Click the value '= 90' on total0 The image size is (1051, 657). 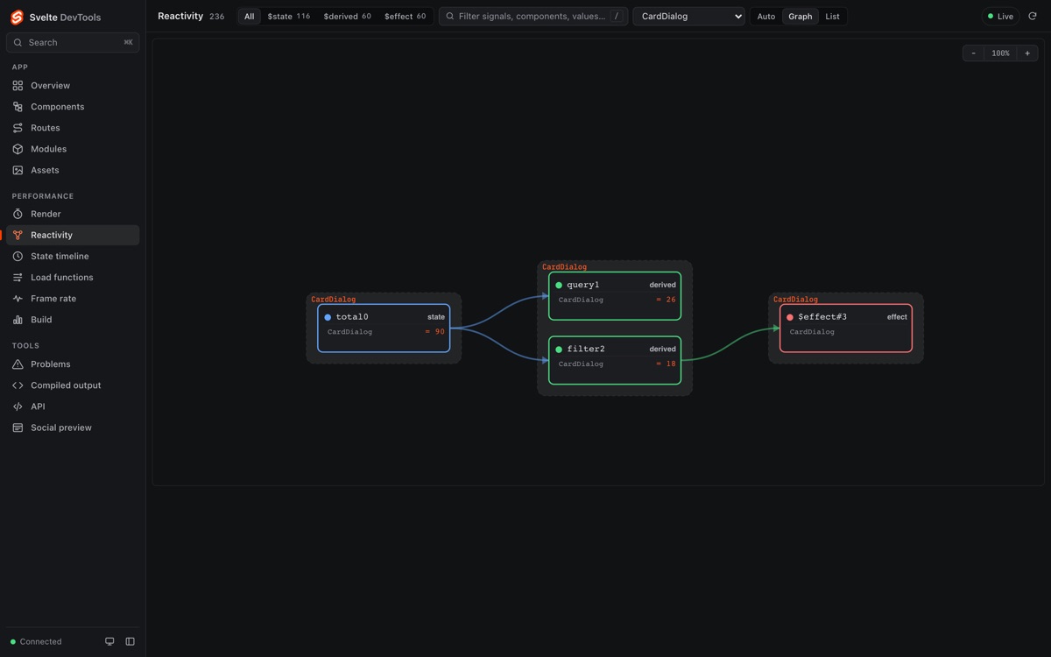click(435, 332)
